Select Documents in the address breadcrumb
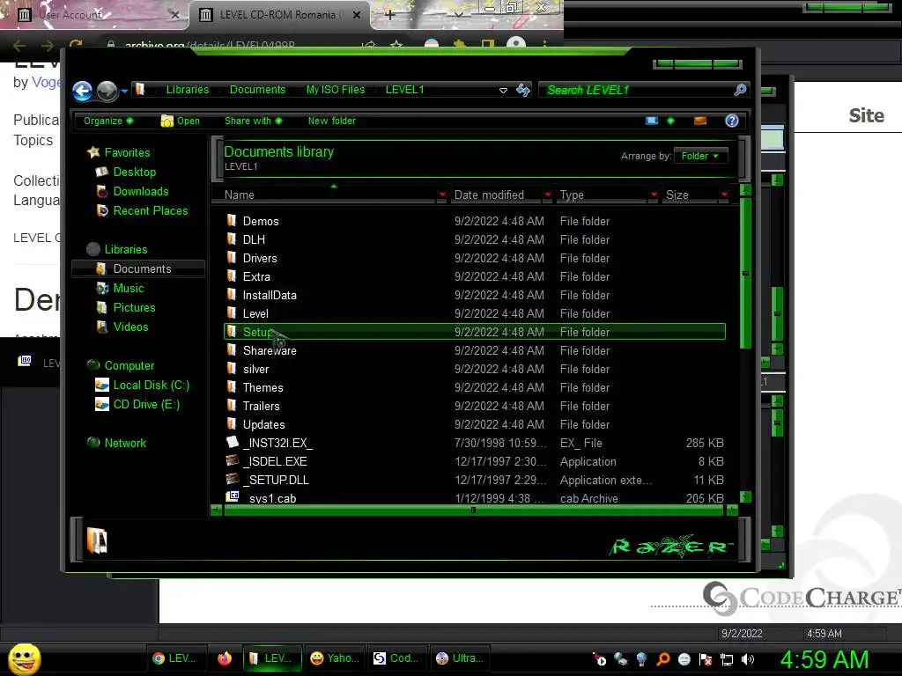 pos(257,90)
